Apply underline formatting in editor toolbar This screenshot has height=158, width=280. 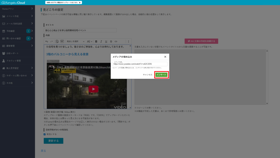click(106, 41)
